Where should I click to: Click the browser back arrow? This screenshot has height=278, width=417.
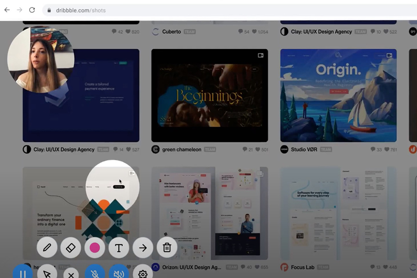pos(7,10)
